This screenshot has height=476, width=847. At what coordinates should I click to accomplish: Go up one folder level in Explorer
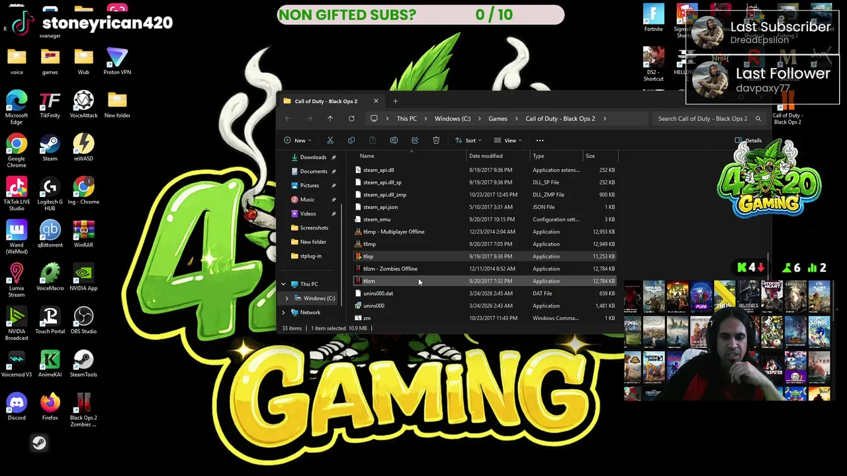coord(330,118)
